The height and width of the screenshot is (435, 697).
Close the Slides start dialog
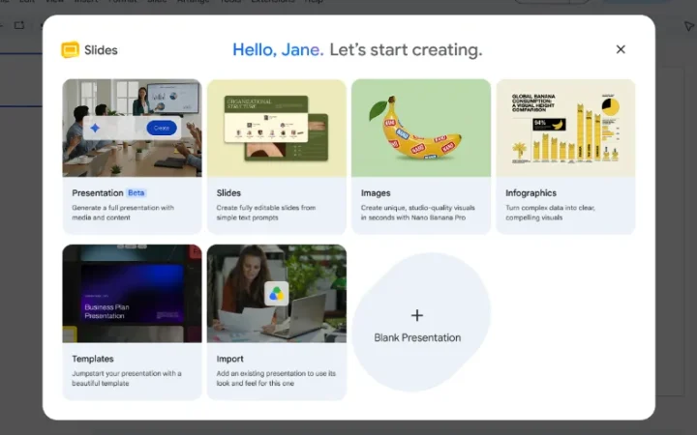coord(621,49)
